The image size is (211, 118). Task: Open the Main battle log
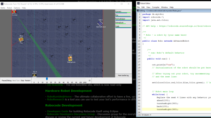(x=123, y=76)
